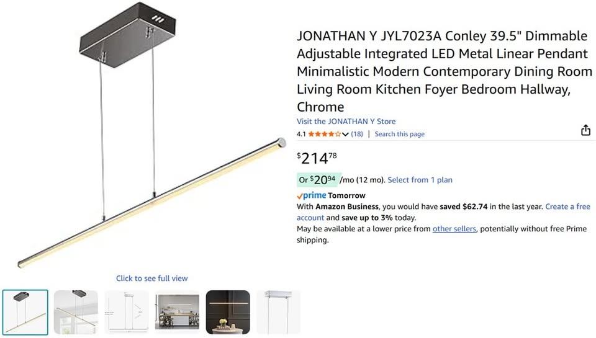Select the dimensions diagram thumbnail

coord(127,312)
